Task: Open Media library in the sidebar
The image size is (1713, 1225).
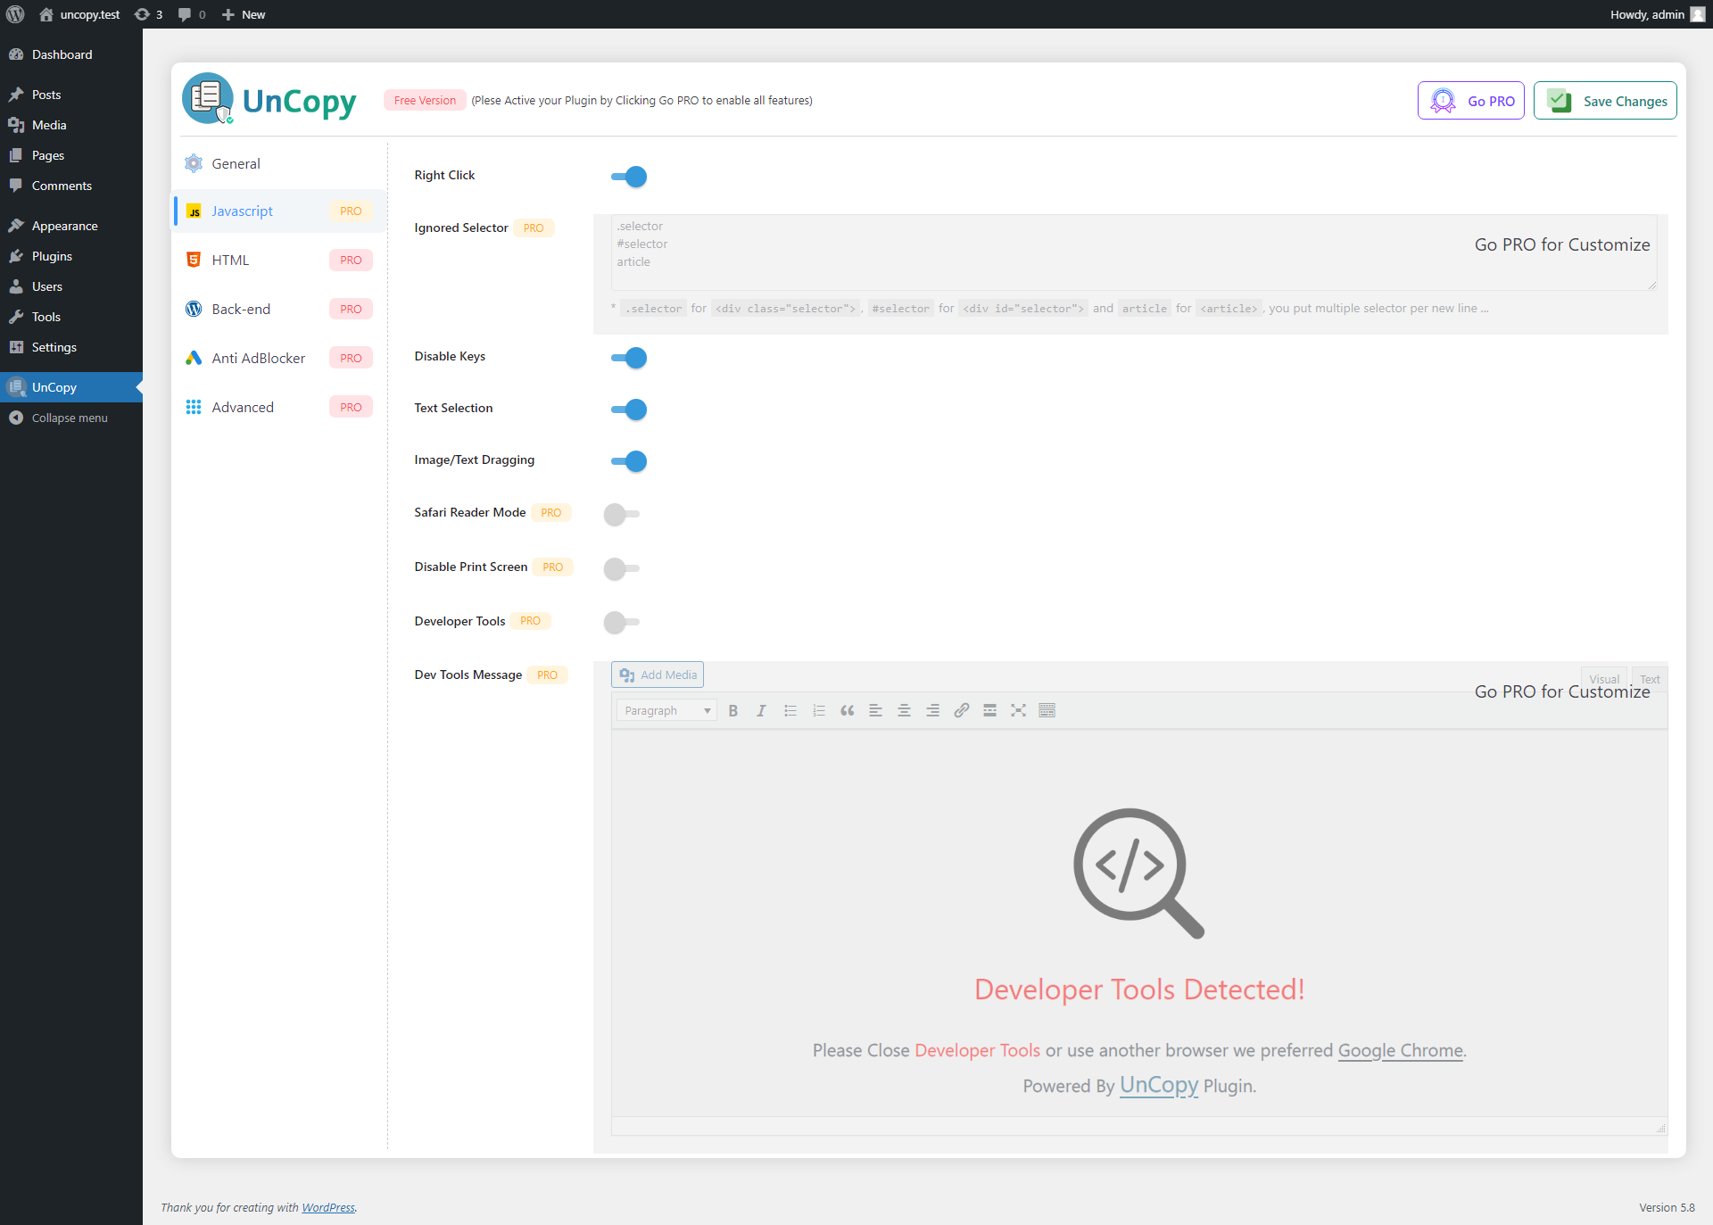Action: (x=71, y=125)
